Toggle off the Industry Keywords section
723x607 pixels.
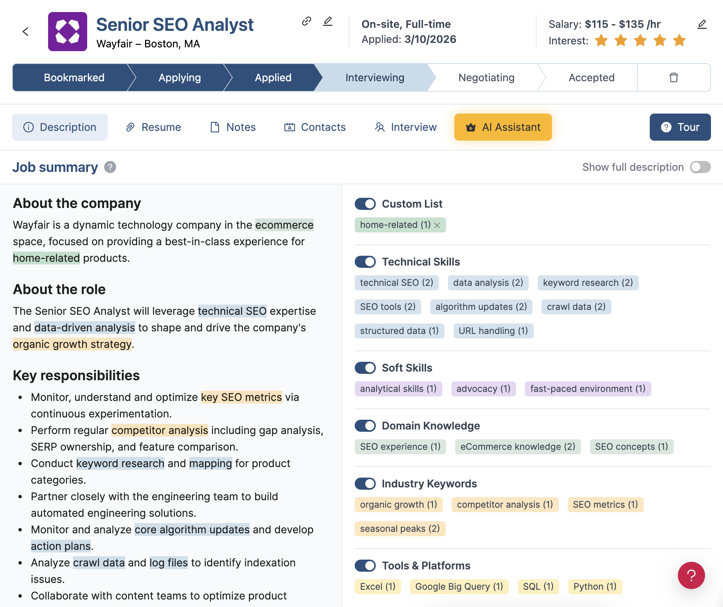[365, 484]
